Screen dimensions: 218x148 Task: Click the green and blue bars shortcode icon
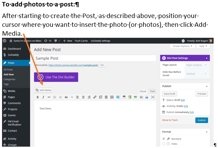pyautogui.click(x=135, y=97)
